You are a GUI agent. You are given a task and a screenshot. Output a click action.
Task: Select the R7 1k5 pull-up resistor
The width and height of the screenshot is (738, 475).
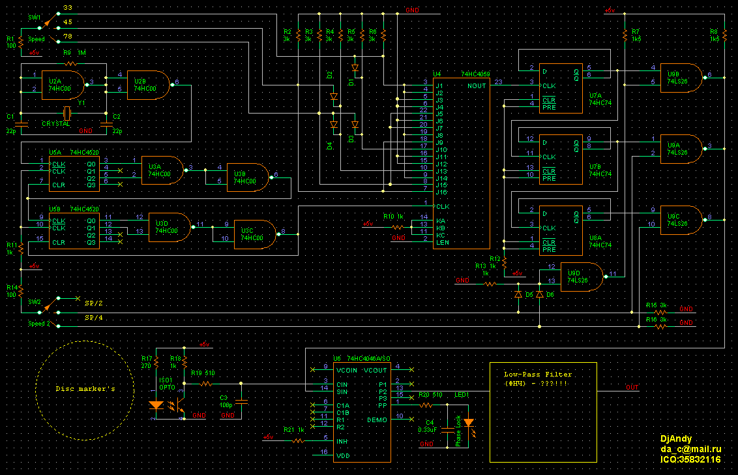[625, 35]
